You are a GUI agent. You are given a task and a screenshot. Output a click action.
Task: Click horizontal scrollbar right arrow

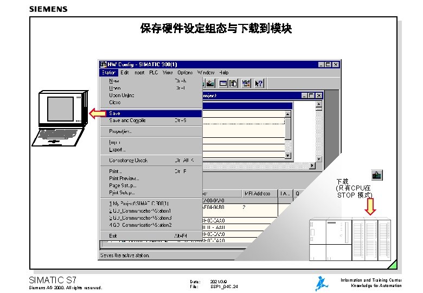pyautogui.click(x=312, y=165)
